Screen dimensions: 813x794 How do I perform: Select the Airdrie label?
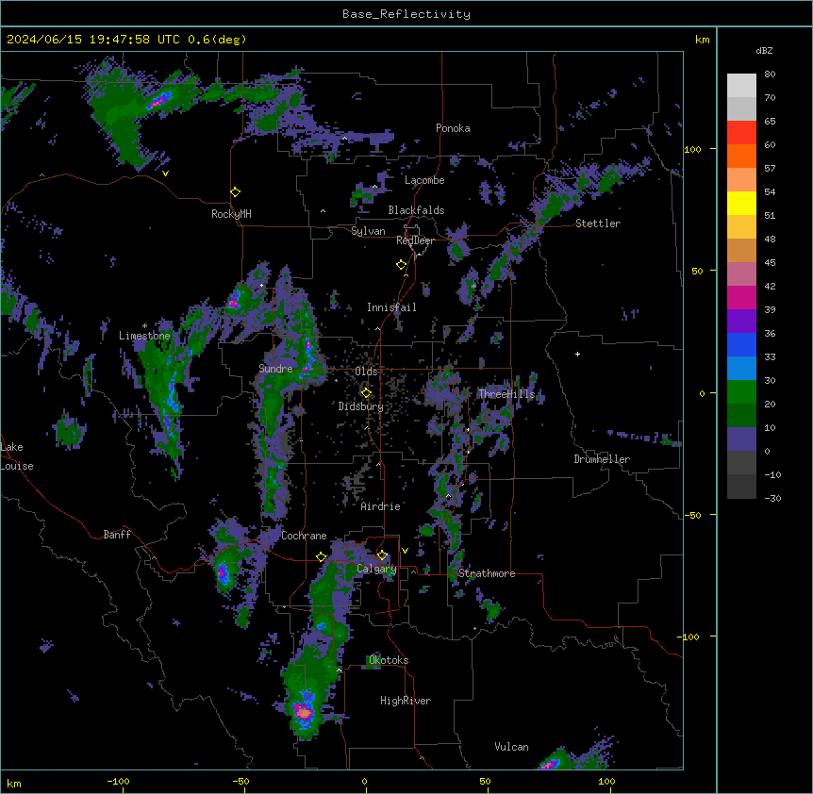tap(381, 506)
